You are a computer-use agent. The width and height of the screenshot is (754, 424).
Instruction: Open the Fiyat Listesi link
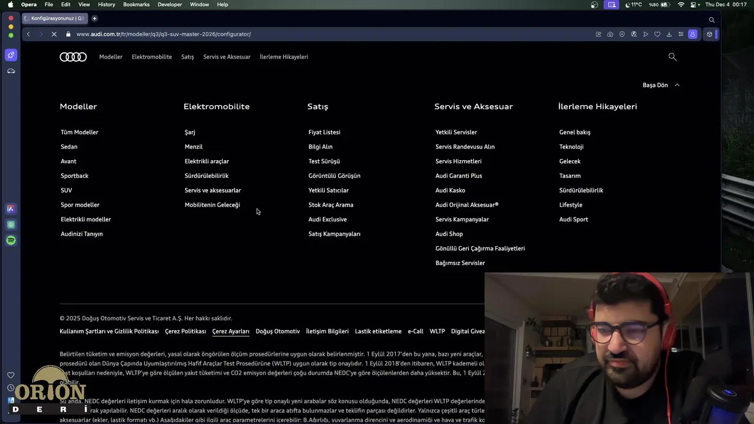[325, 132]
